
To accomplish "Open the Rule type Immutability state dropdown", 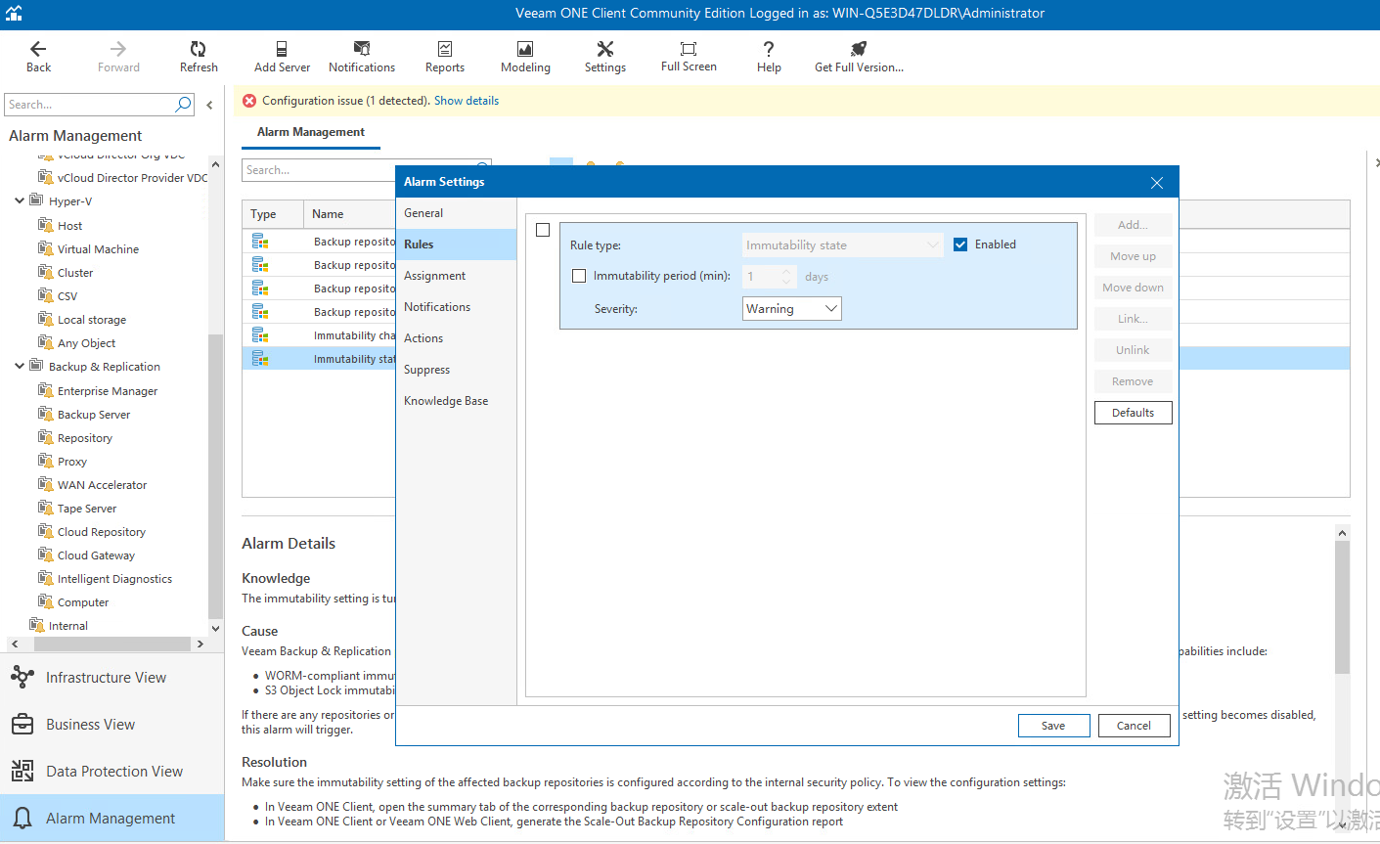I will 842,244.
